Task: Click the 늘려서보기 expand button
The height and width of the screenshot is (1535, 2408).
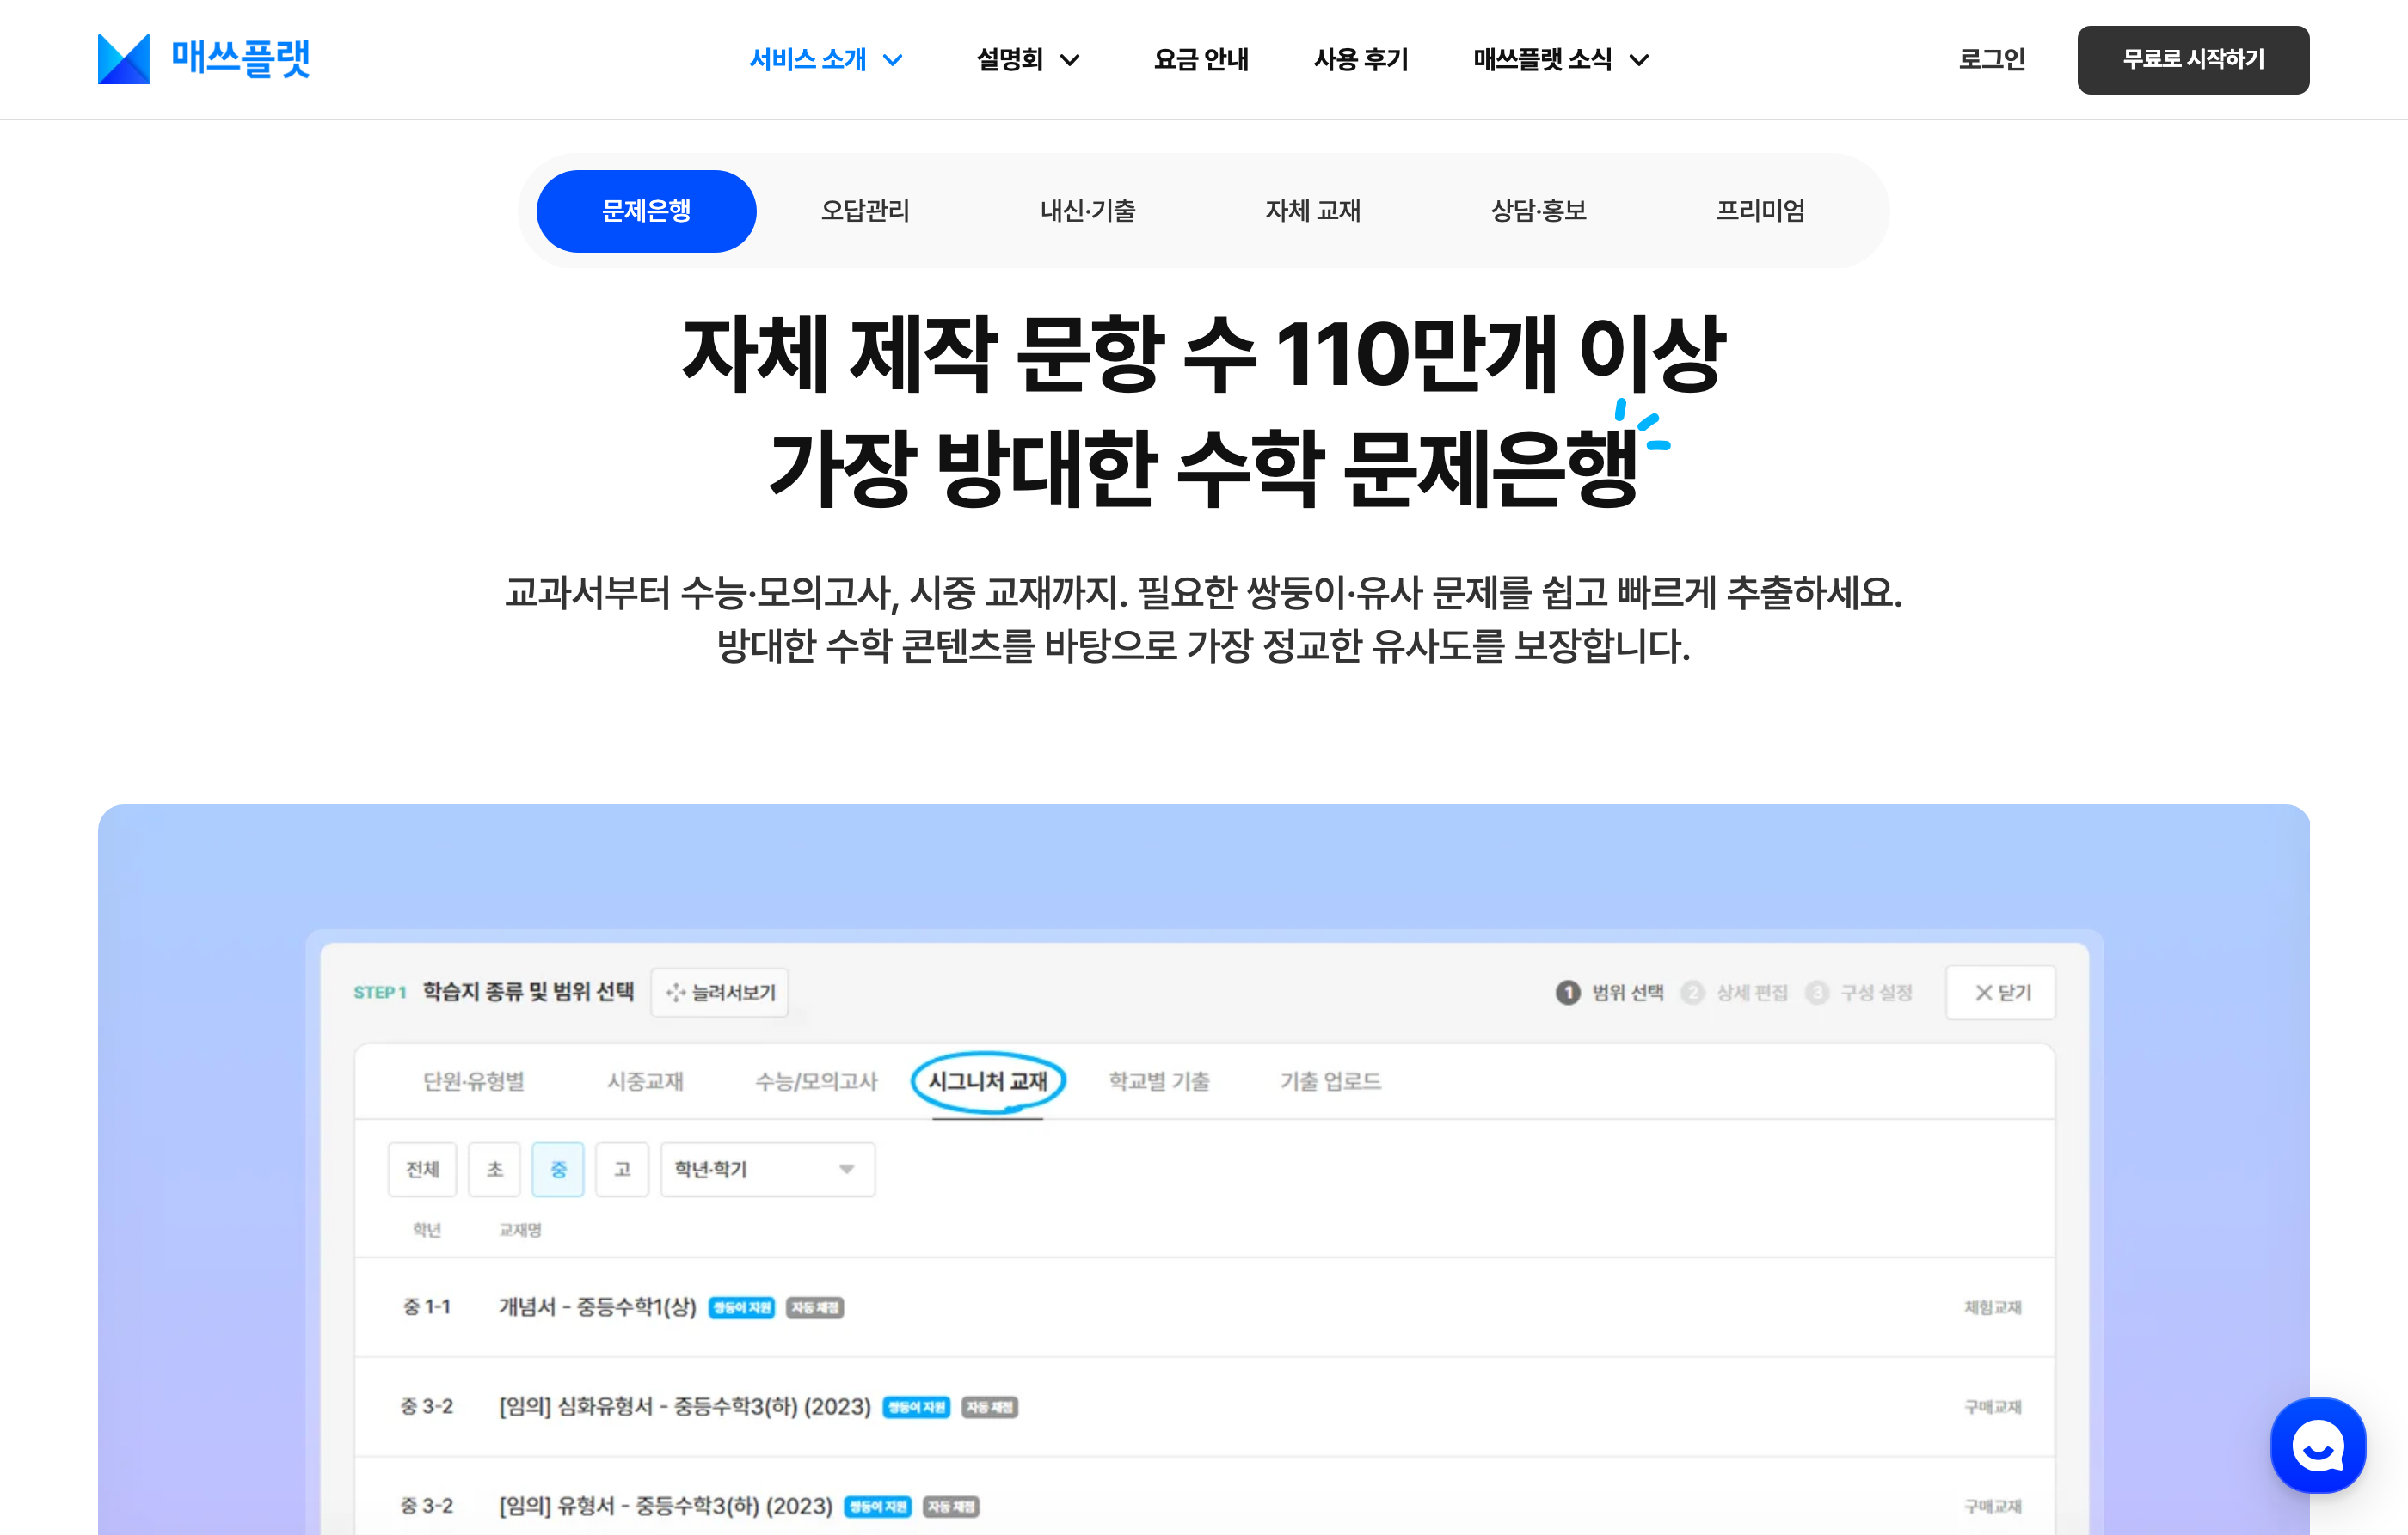Action: pyautogui.click(x=720, y=993)
